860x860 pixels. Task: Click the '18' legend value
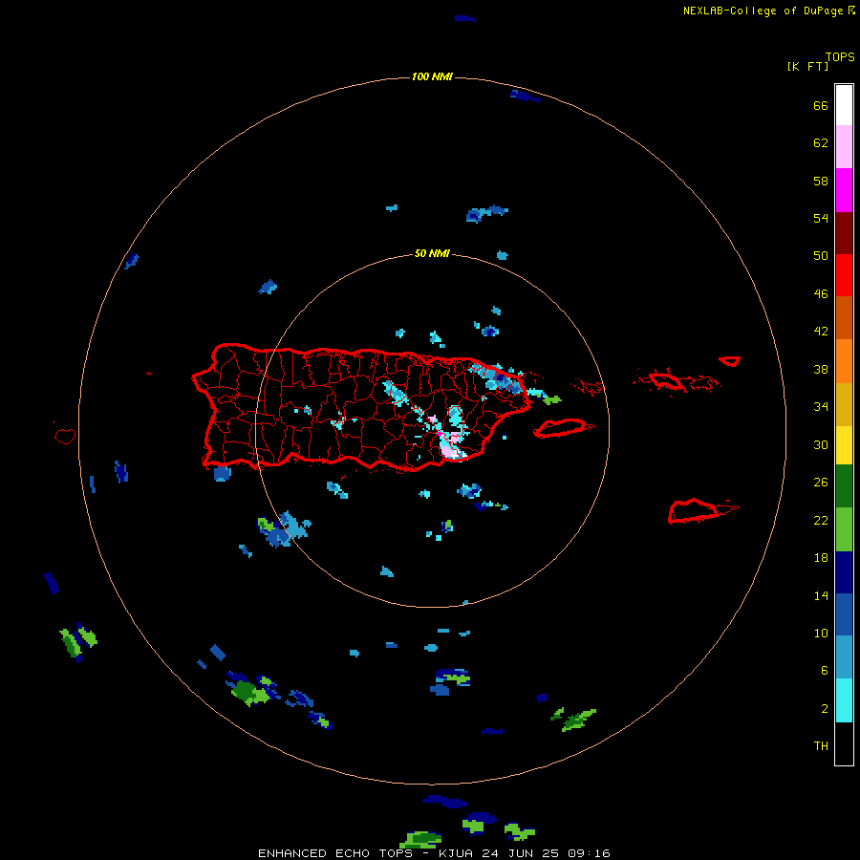821,558
